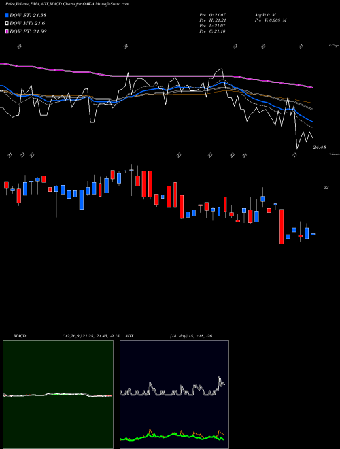Image resolution: width=340 pixels, height=449 pixels.
Task: Click the '22' price level label
Action: pyautogui.click(x=326, y=188)
